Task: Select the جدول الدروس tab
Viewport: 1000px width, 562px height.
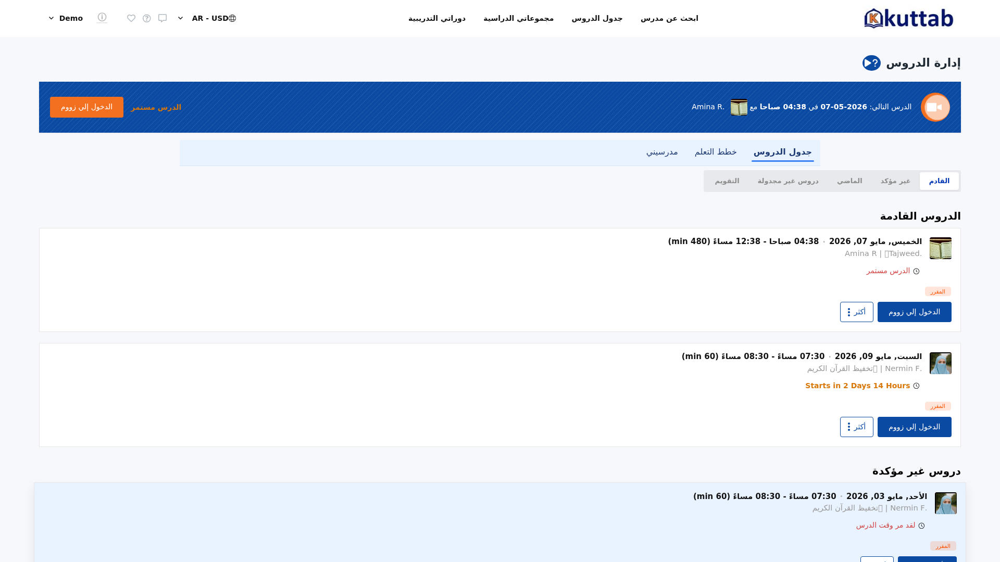Action: click(x=782, y=152)
